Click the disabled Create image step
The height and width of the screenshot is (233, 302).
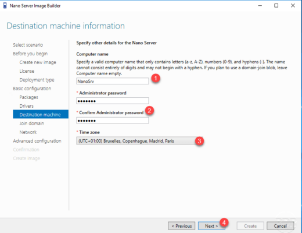27,158
